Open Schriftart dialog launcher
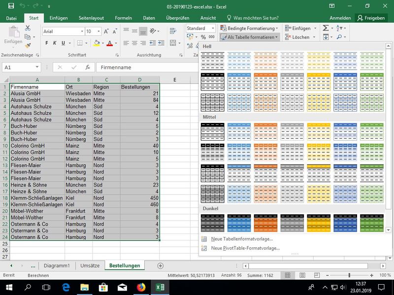 pos(117,55)
